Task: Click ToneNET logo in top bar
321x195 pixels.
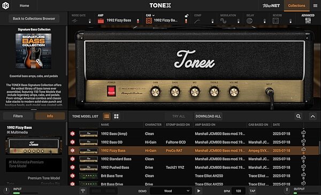Action: click(x=271, y=6)
